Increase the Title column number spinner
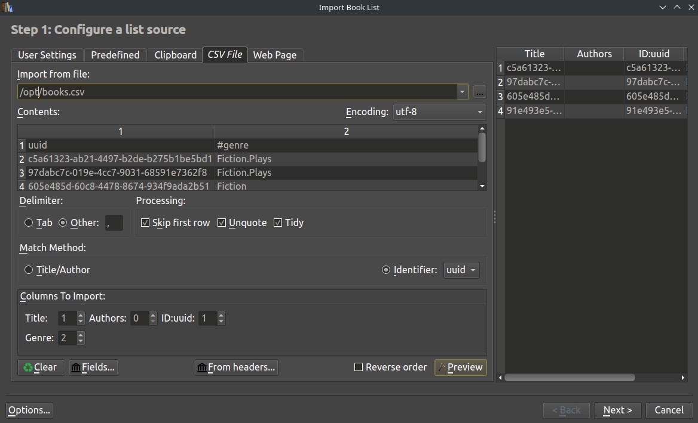The image size is (698, 423). pyautogui.click(x=81, y=316)
